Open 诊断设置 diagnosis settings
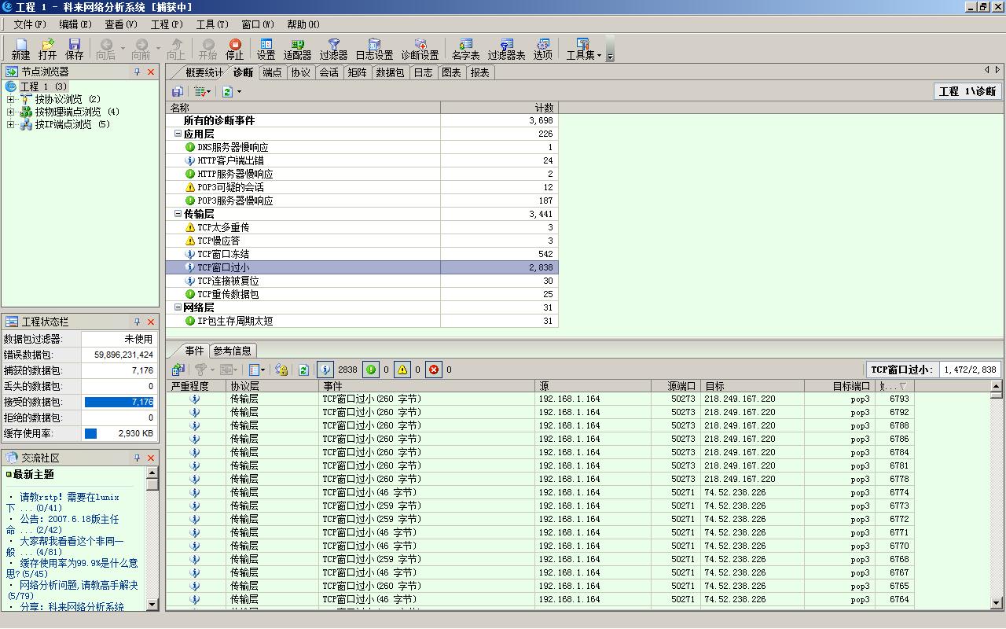 [420, 49]
